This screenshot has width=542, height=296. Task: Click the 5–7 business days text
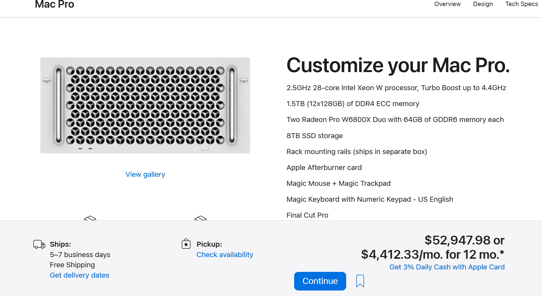pos(80,255)
